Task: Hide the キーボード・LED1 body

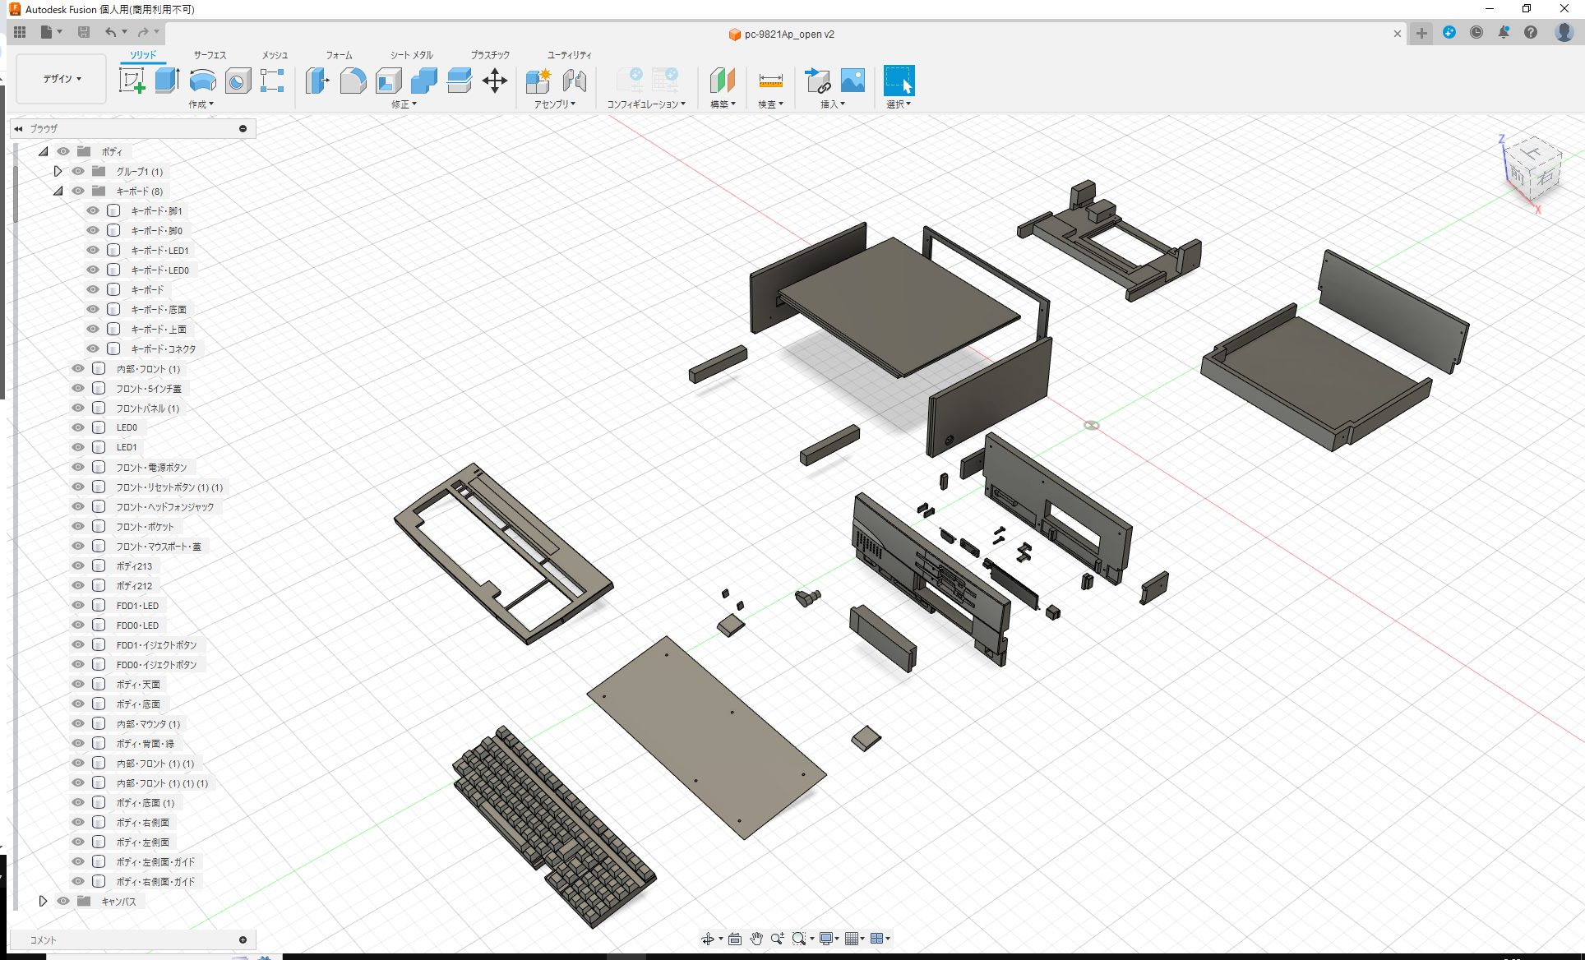Action: [x=92, y=250]
